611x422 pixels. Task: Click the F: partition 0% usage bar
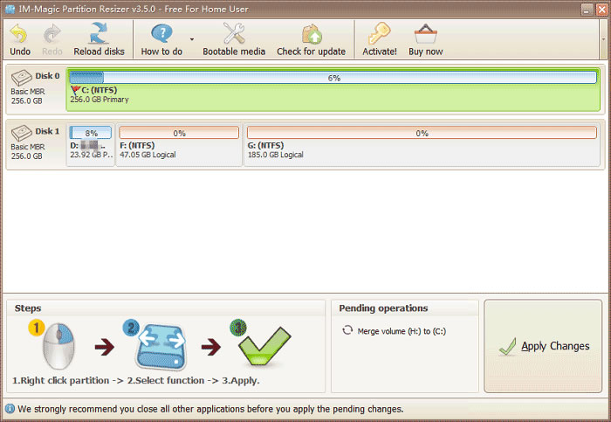pos(179,133)
